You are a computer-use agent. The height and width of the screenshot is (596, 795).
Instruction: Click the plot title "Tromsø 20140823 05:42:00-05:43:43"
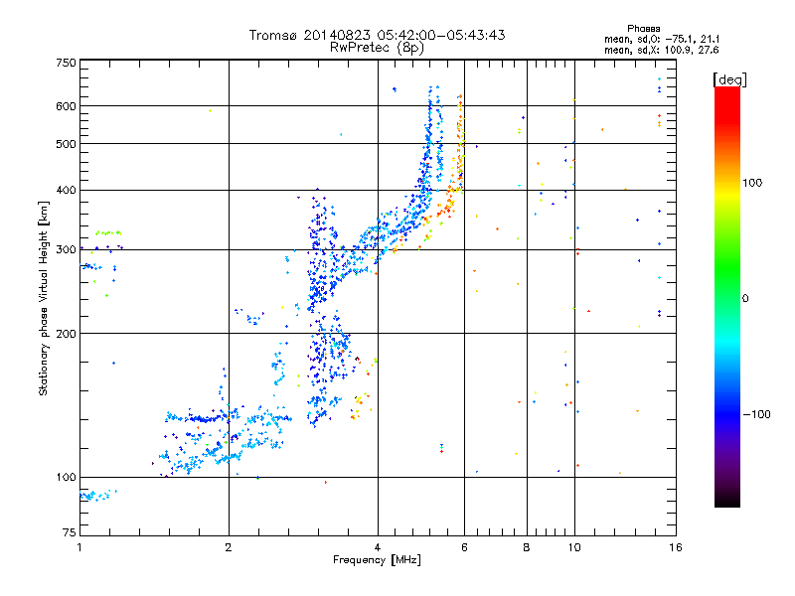377,35
